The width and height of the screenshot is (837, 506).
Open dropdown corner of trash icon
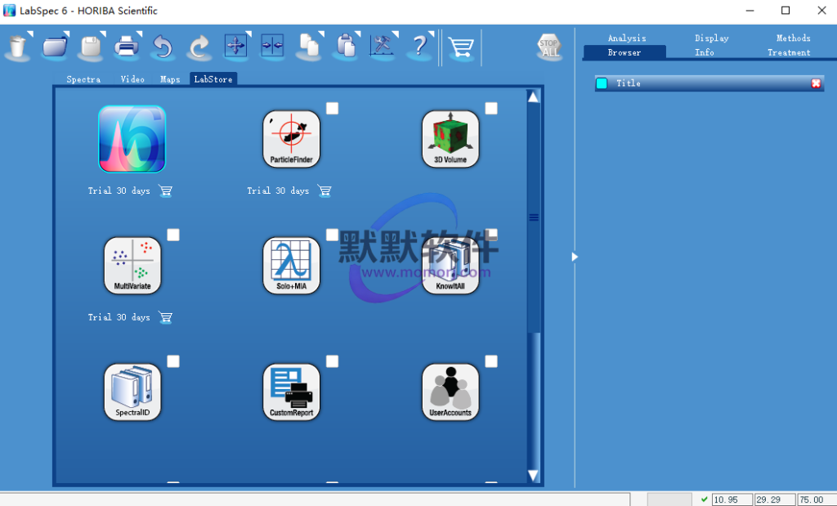(x=31, y=34)
